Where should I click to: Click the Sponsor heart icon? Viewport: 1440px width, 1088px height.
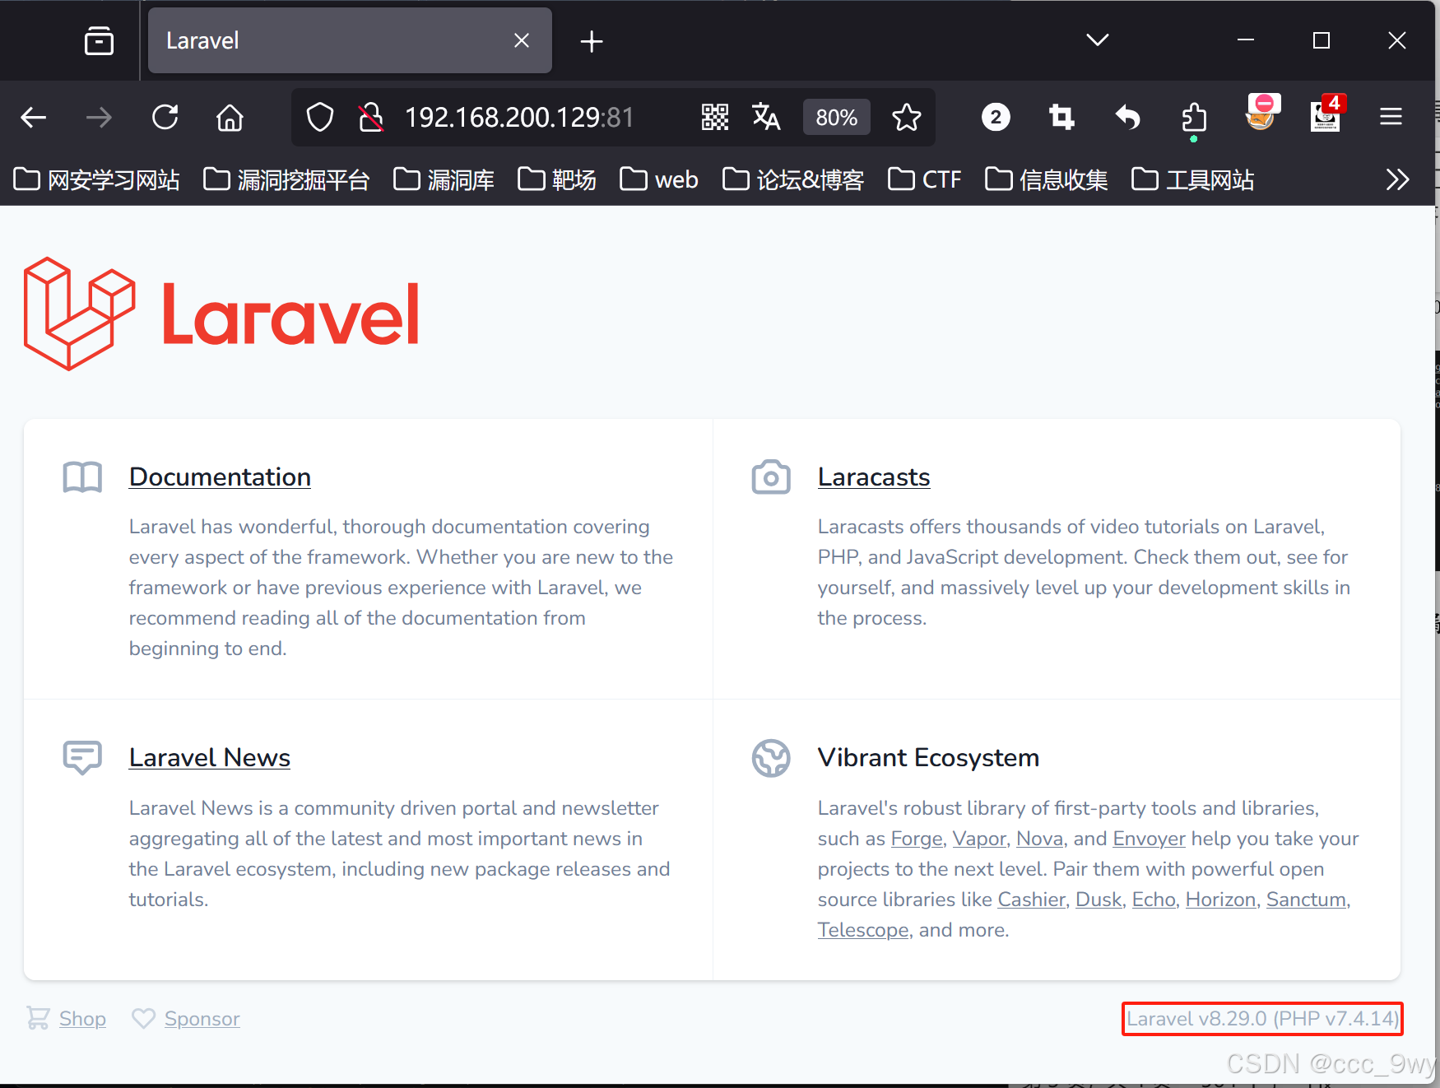(x=143, y=1019)
